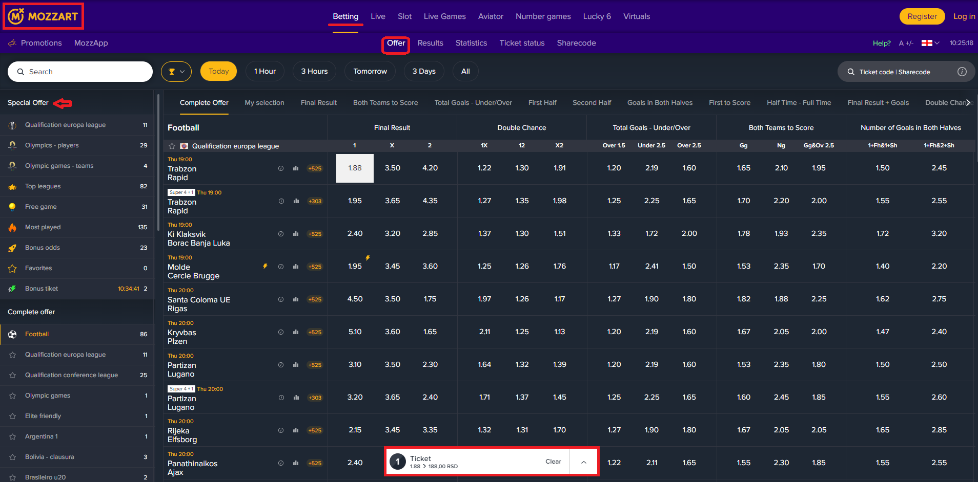This screenshot has height=482, width=978.
Task: Open Most played flame category
Action: point(77,227)
